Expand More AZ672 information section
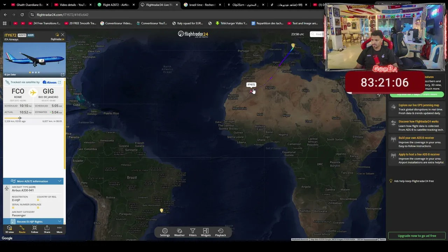Image resolution: width=448 pixels, height=252 pixels. coord(33,181)
